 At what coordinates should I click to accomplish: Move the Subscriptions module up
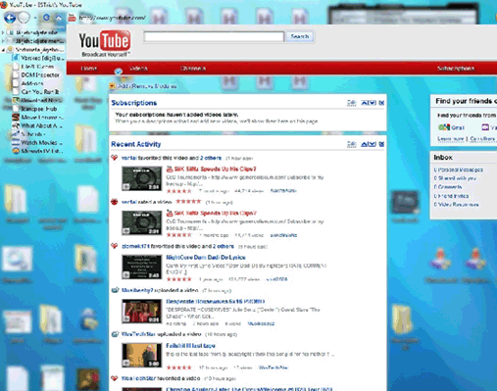[365, 103]
